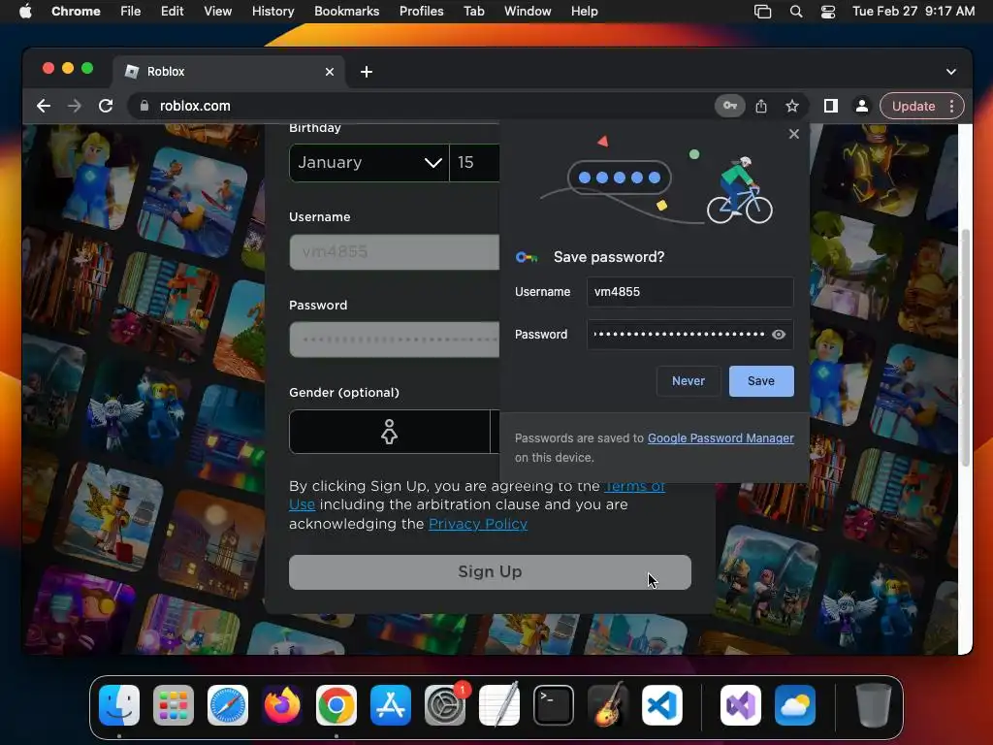Open Finder from the dock
993x745 pixels.
tap(119, 705)
